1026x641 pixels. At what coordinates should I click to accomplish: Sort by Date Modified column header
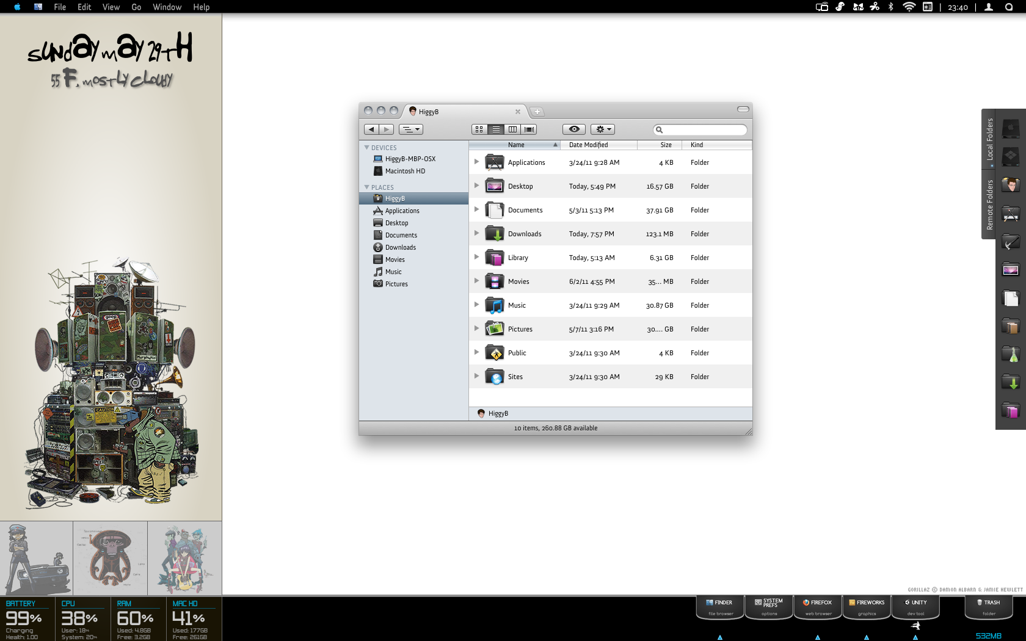pyautogui.click(x=599, y=145)
